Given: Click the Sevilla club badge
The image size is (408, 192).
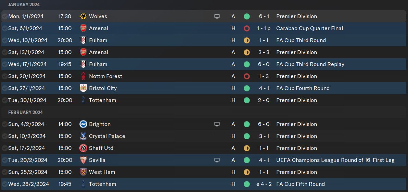Looking at the screenshot, I should pos(83,160).
